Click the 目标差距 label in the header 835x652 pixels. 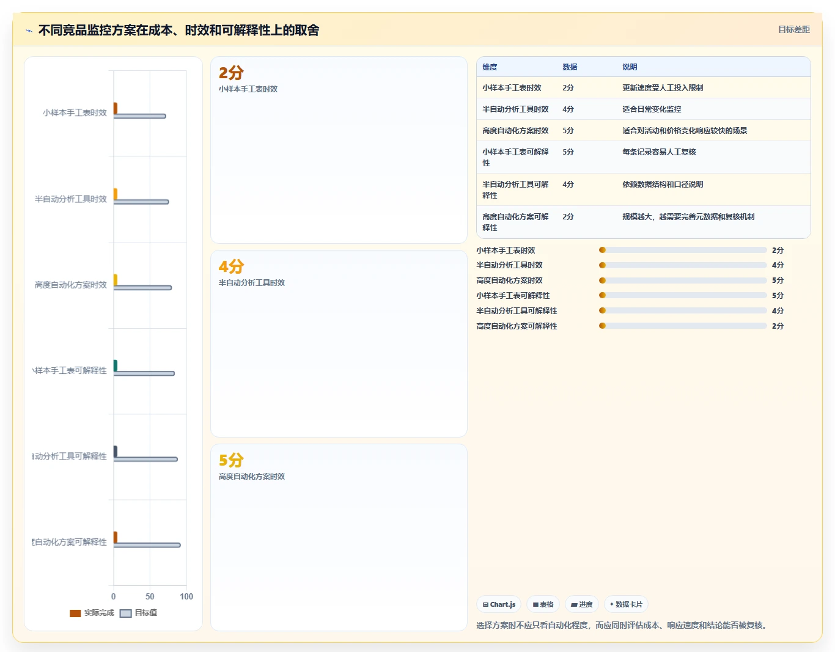click(793, 29)
